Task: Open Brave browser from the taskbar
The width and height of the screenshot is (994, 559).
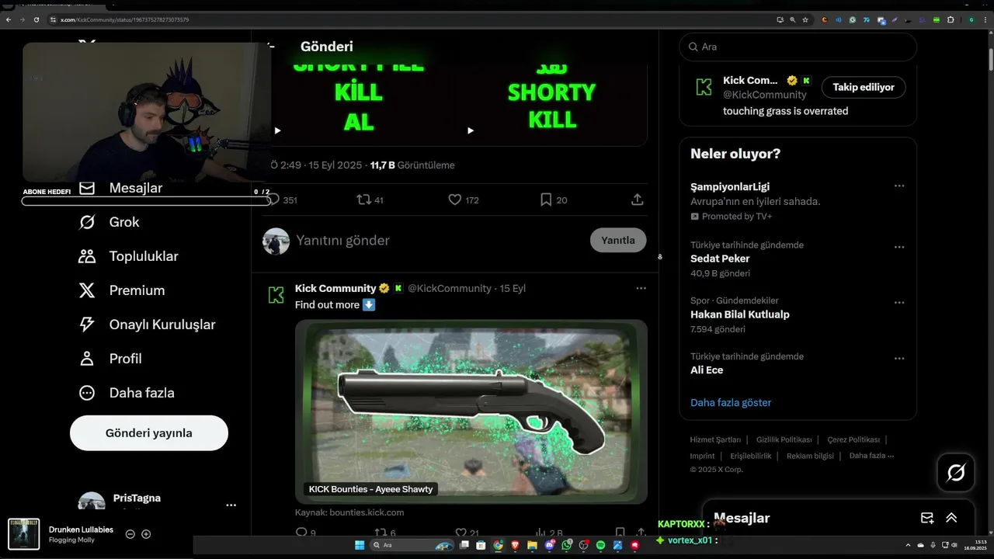Action: click(x=515, y=545)
